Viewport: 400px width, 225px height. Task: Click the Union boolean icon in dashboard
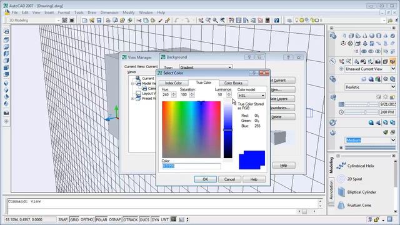click(364, 51)
